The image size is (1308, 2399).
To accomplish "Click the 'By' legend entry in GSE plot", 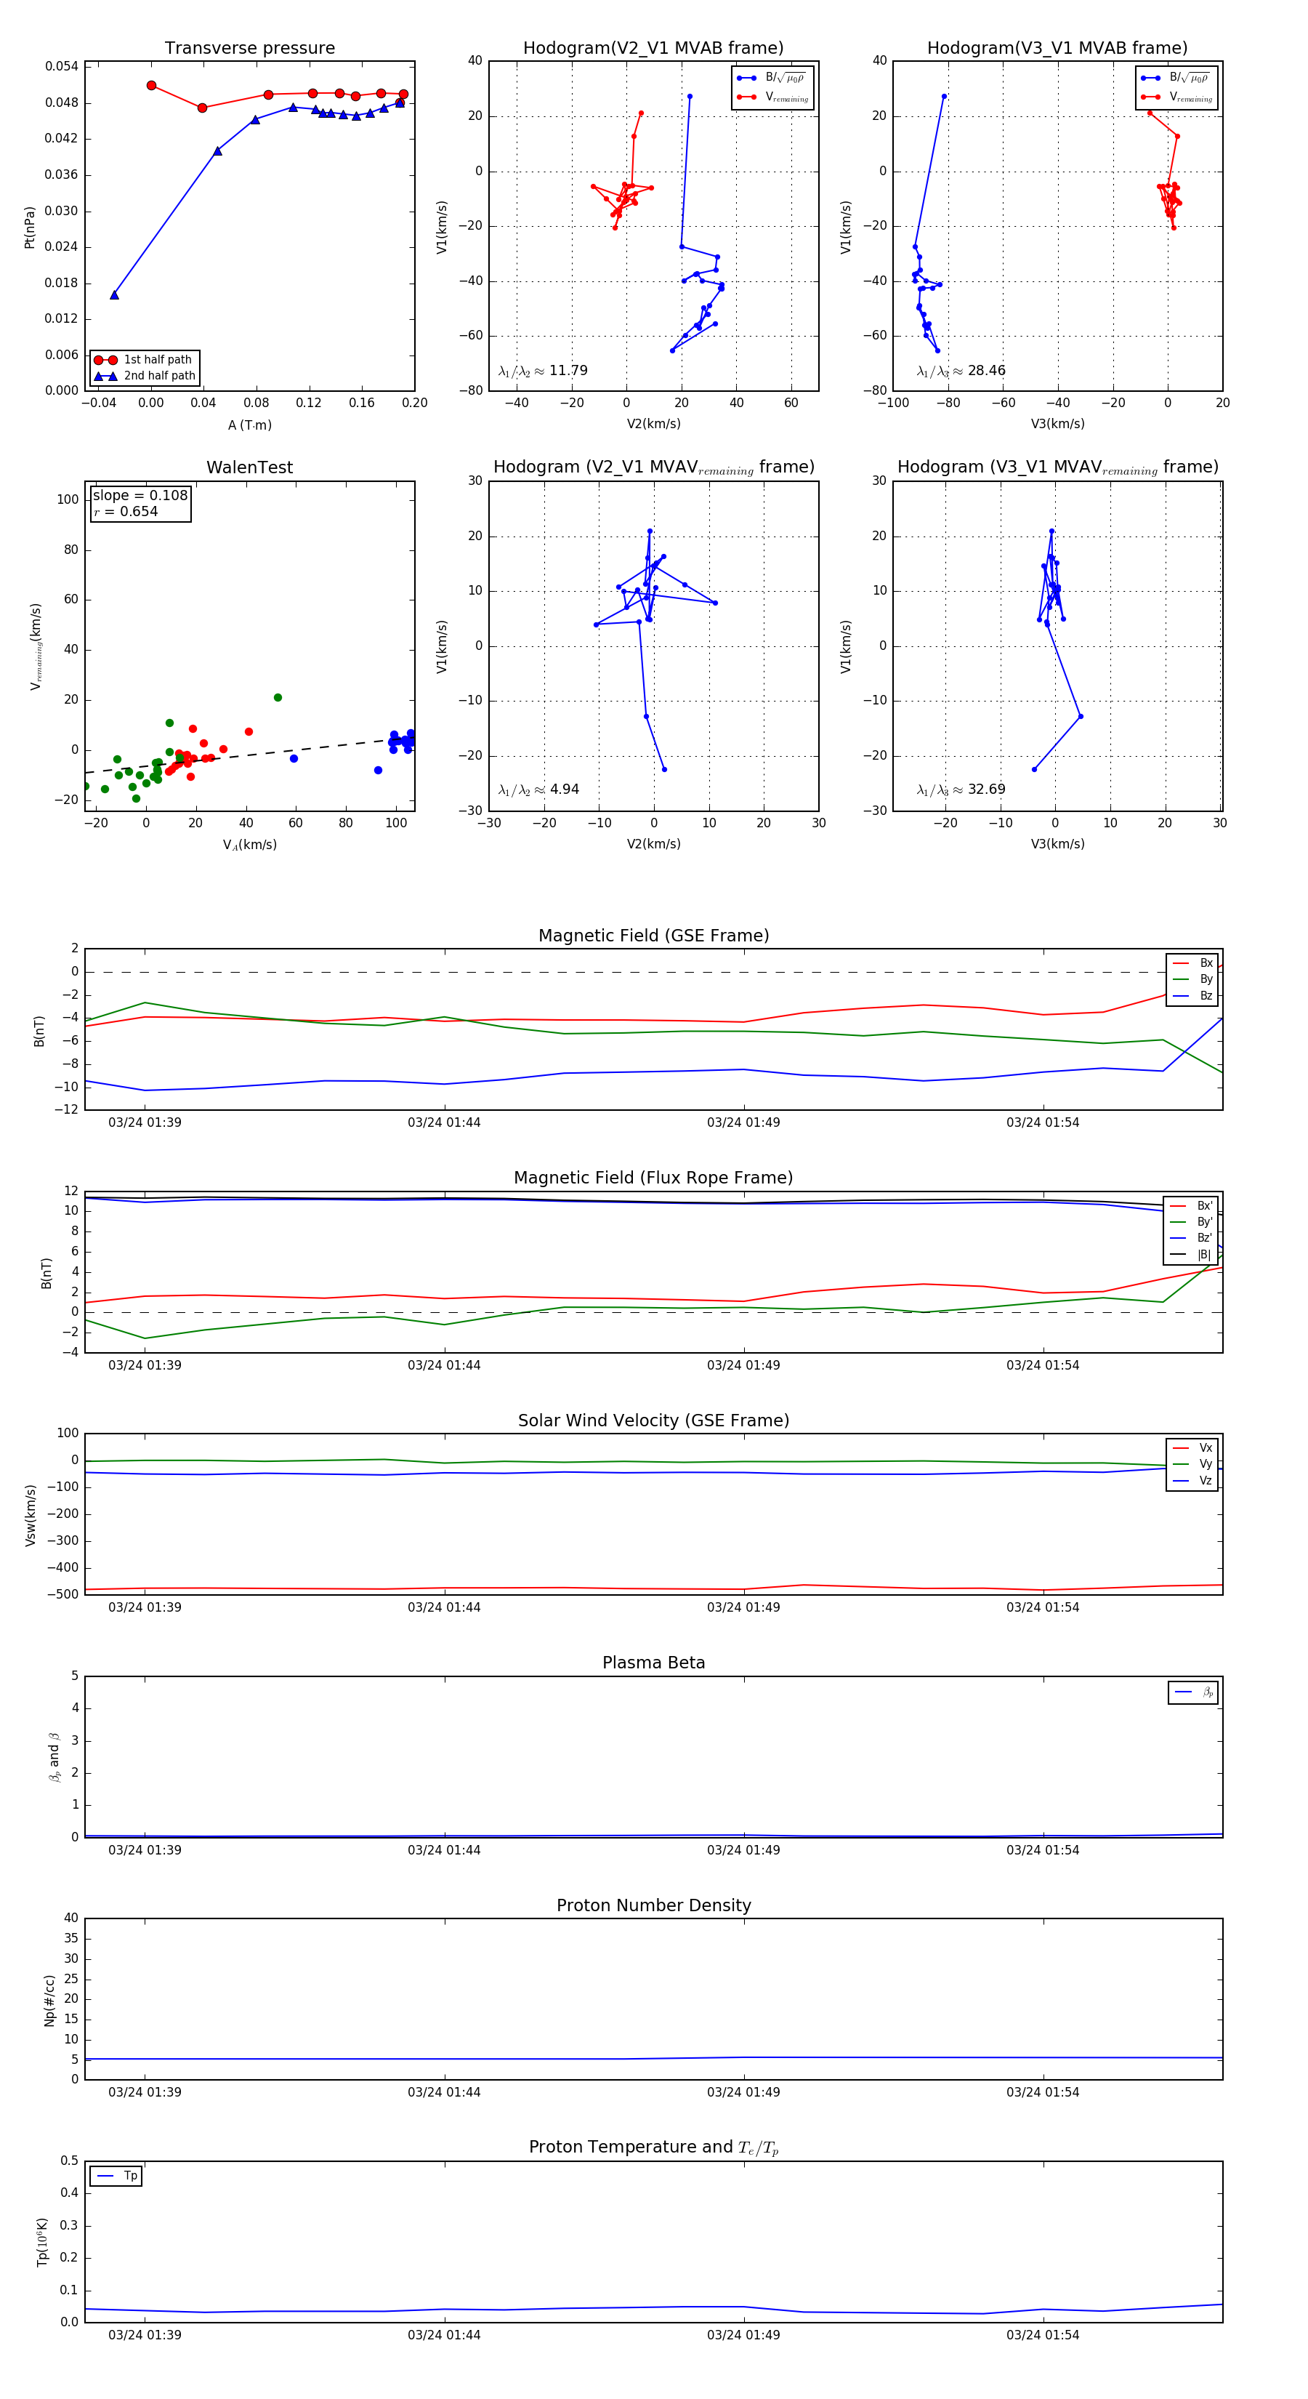I will click(x=1192, y=980).
